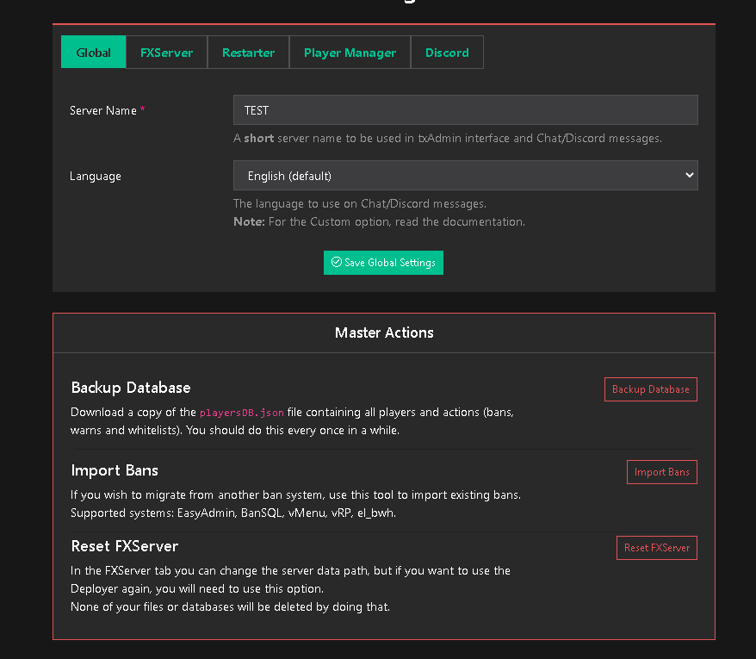756x659 pixels.
Task: Click the Language dropdown arrow chevron
Action: pos(689,175)
